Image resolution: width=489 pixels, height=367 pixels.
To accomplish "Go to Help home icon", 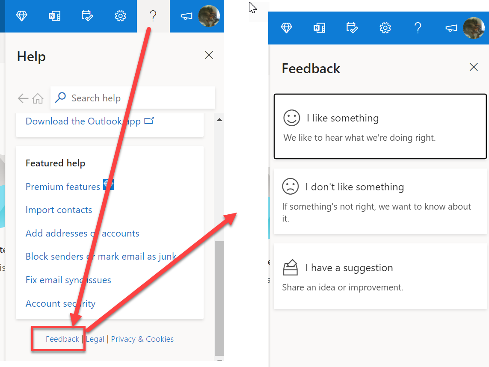I will point(38,98).
